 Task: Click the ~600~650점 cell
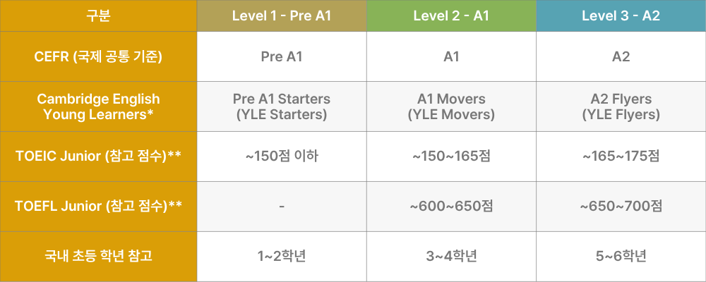click(x=451, y=206)
